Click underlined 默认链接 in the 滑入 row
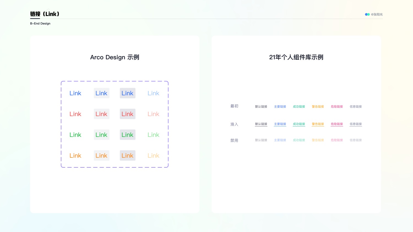 pos(261,124)
